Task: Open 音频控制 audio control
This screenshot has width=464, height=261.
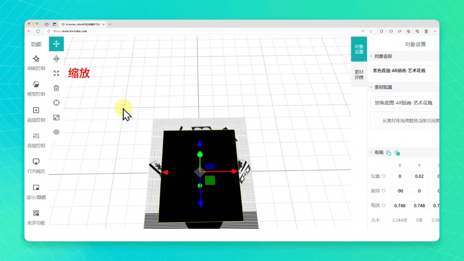Action: tap(36, 140)
